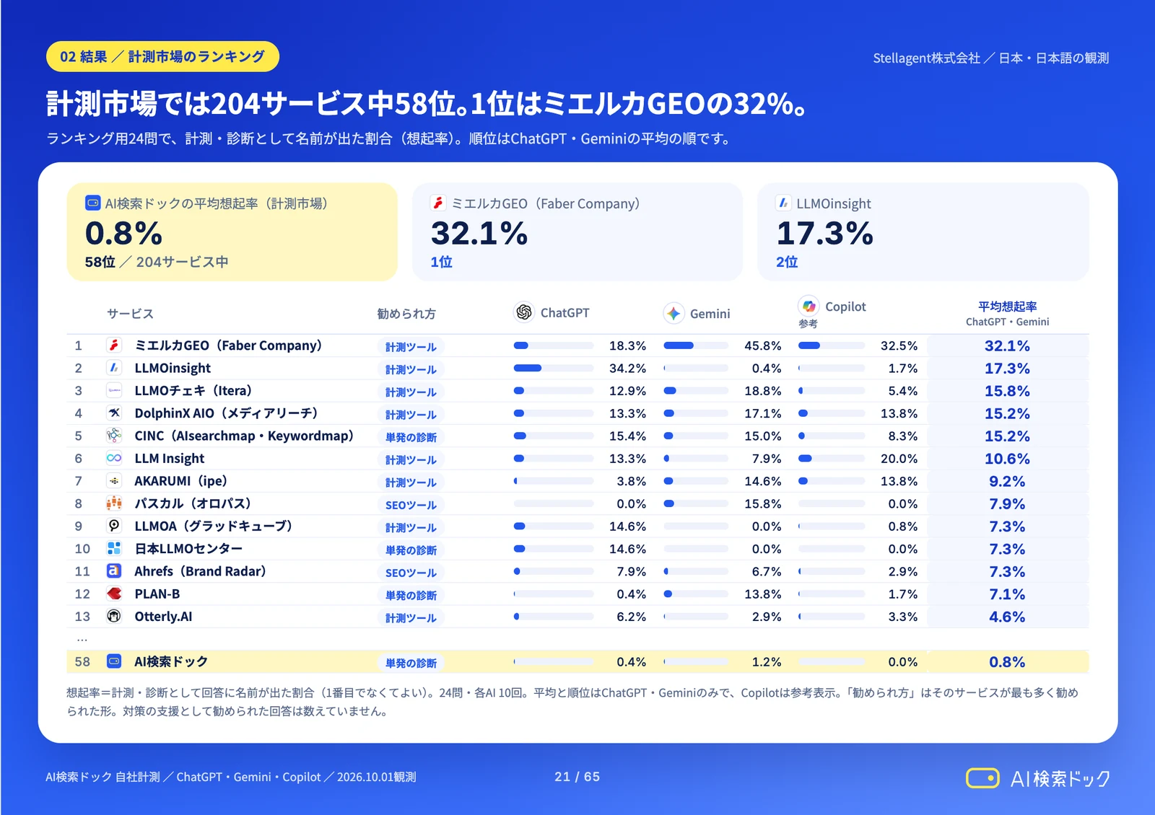Click the 日本LLMOセンター service name

188,549
